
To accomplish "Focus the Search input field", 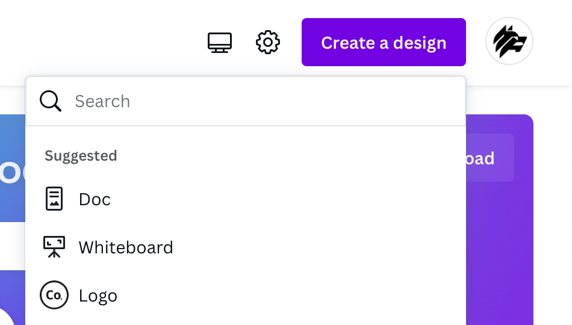I will pyautogui.click(x=246, y=101).
